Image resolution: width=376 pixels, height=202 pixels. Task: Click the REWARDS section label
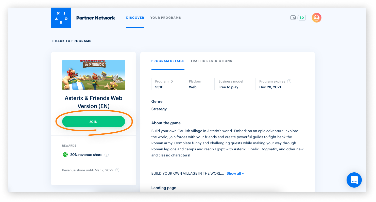(69, 146)
